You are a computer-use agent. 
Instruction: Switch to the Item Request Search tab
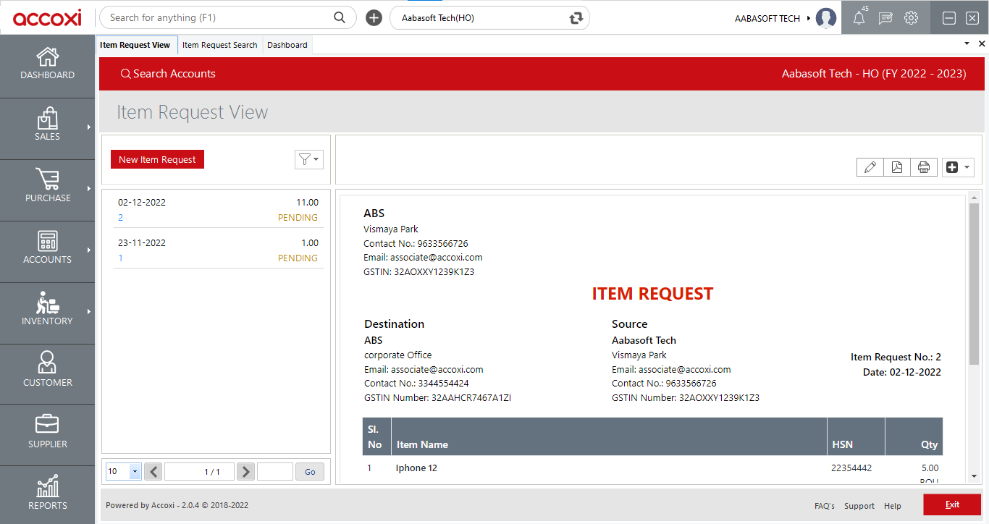[220, 45]
